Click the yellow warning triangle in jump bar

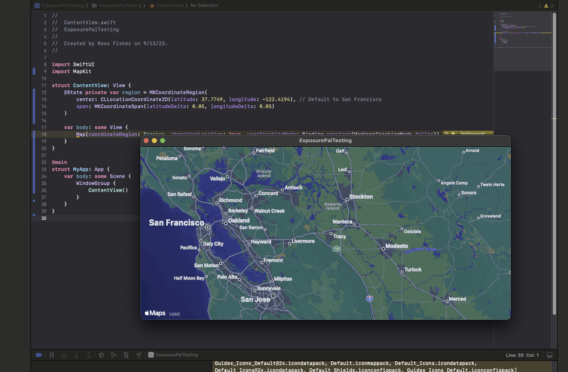pos(546,6)
